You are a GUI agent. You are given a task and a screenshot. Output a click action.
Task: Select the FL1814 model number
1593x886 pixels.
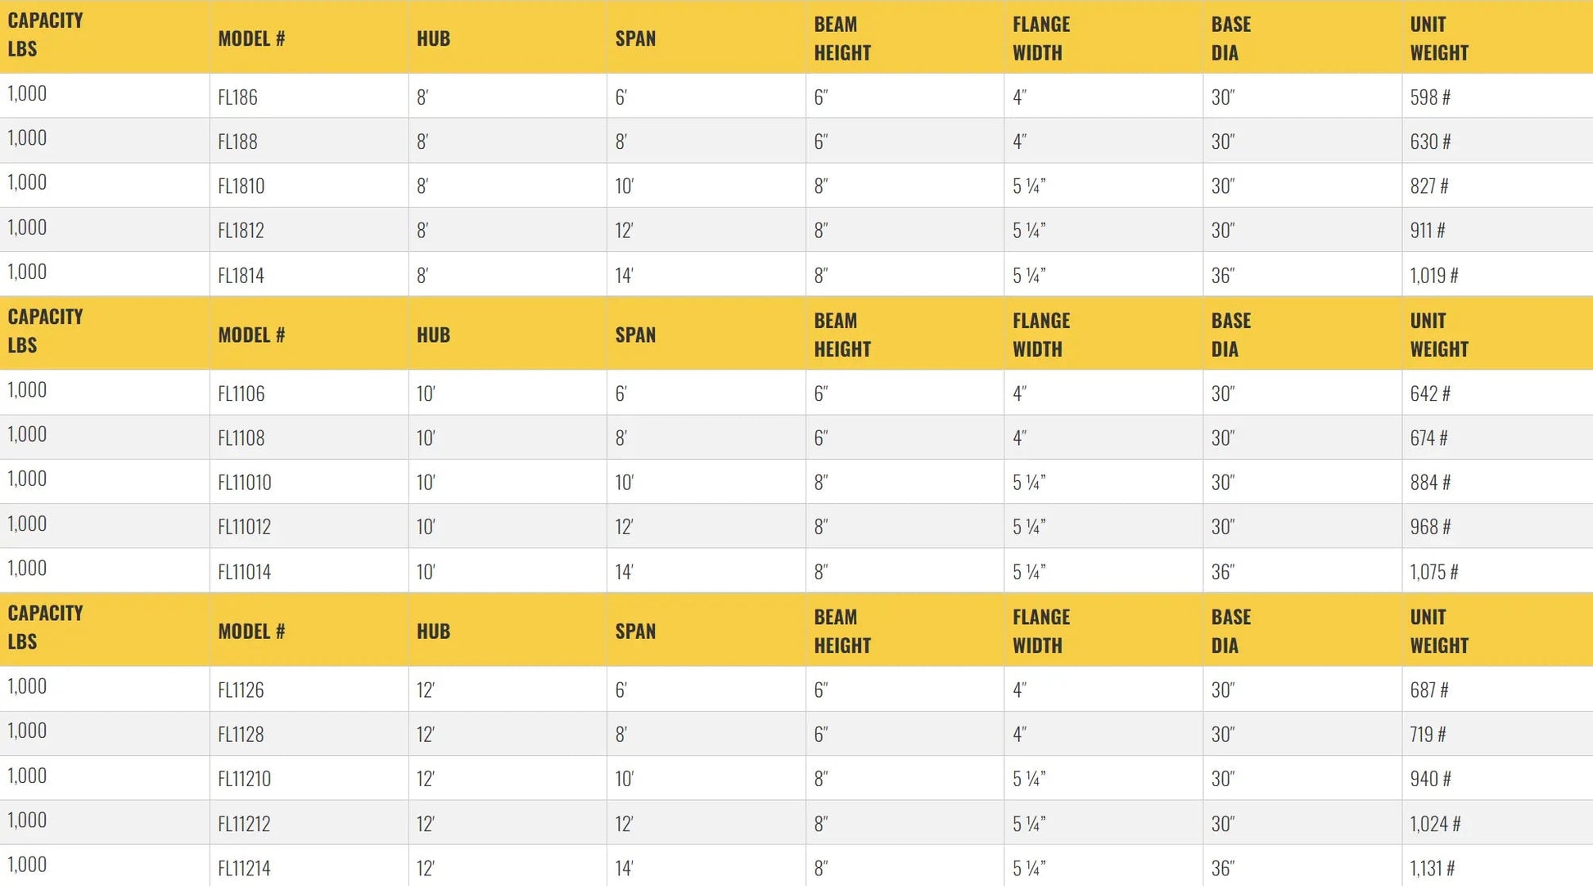click(x=241, y=276)
